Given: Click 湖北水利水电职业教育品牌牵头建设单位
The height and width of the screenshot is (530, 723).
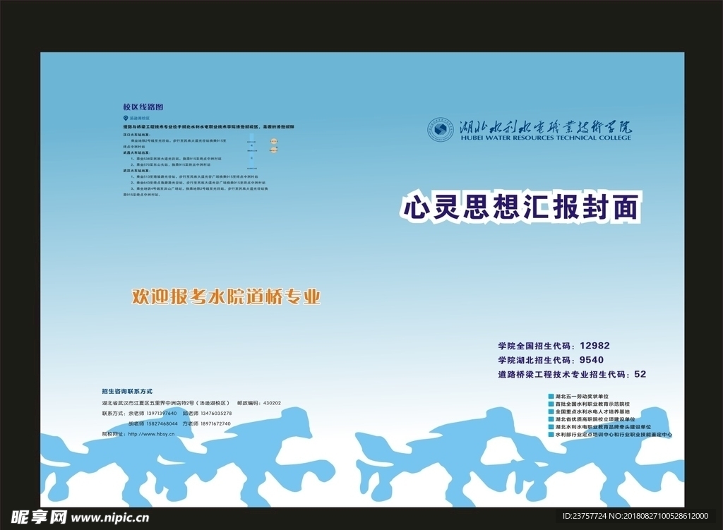Looking at the screenshot, I should click(x=600, y=427).
